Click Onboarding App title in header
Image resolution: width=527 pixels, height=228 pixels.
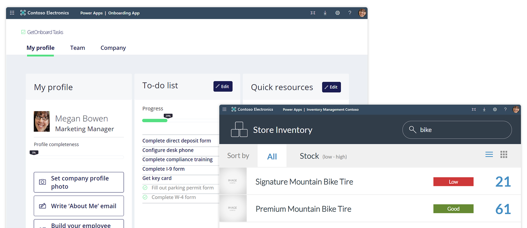click(x=124, y=13)
